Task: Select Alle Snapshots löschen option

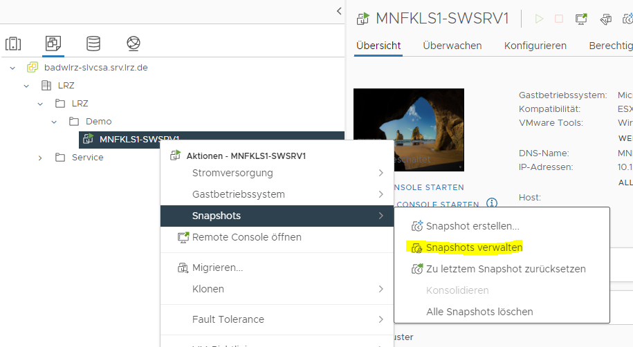Action: coord(479,312)
